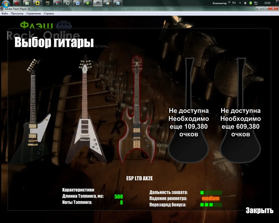Viewport: 279px width, 223px height.
Task: Click locked guitar needing 109,380 points
Action: click(x=189, y=110)
